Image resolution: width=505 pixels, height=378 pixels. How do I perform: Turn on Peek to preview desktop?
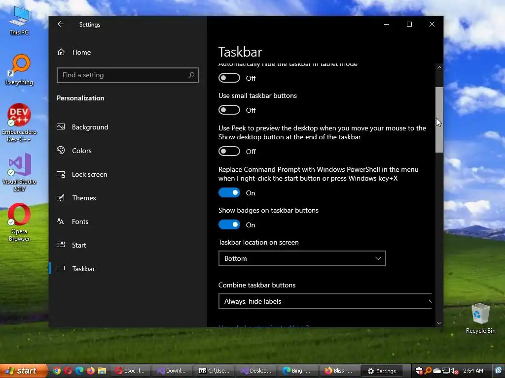(x=229, y=151)
